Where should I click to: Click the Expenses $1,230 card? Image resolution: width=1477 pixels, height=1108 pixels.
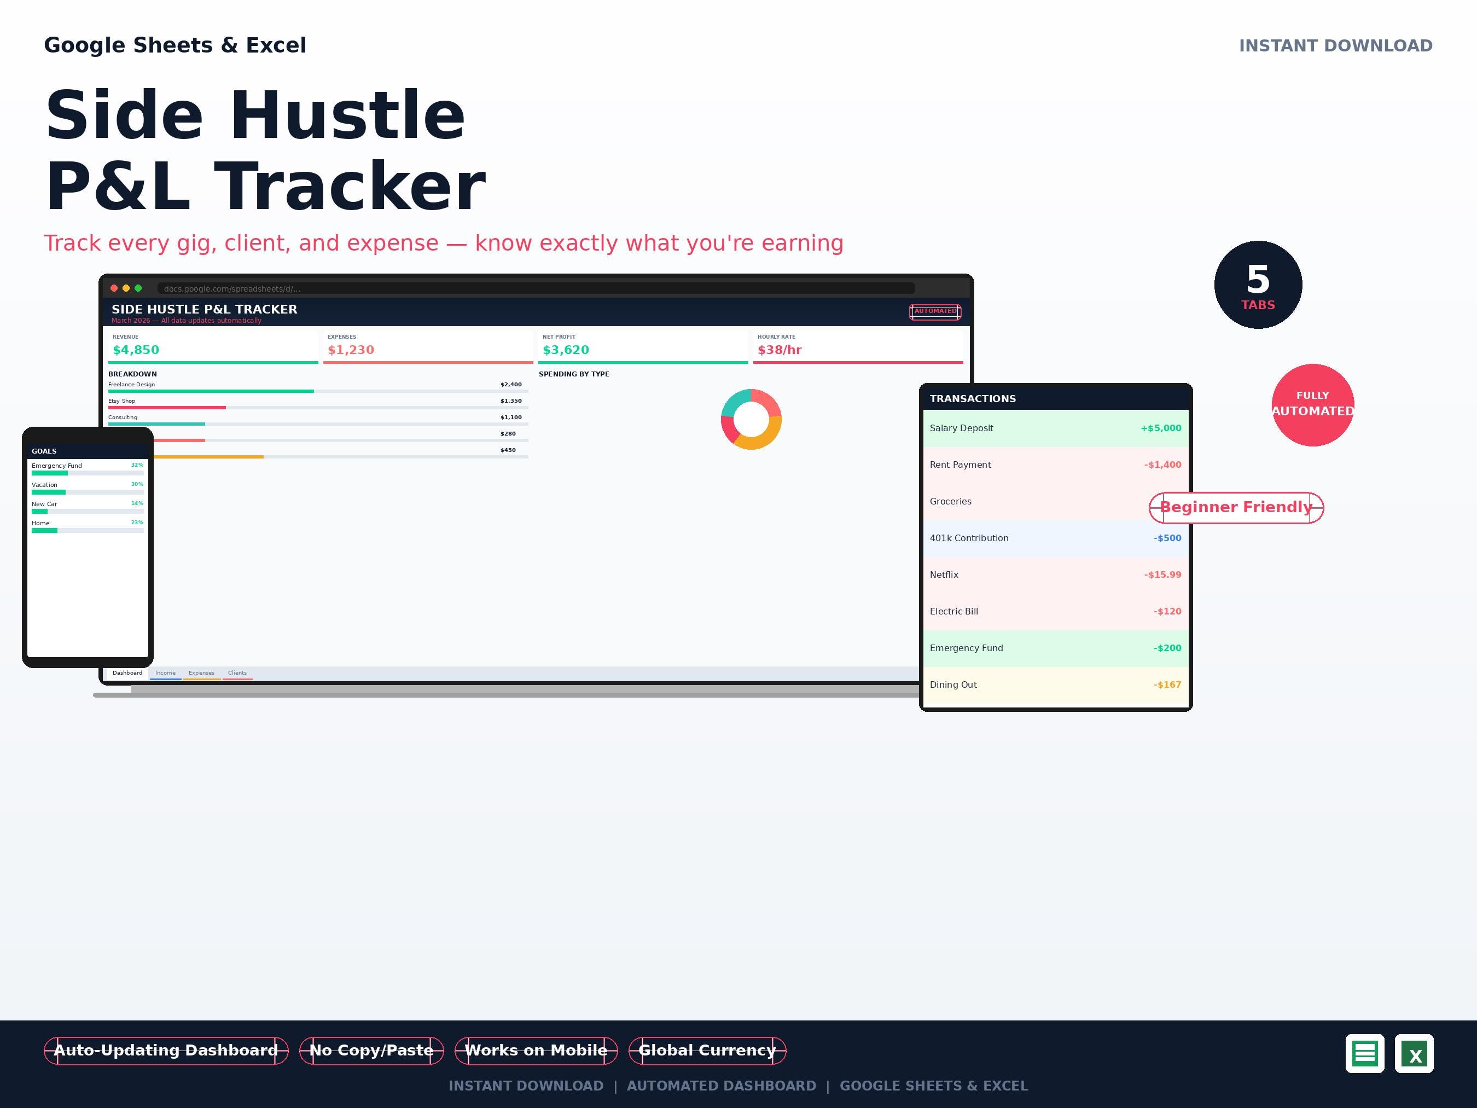coord(428,346)
